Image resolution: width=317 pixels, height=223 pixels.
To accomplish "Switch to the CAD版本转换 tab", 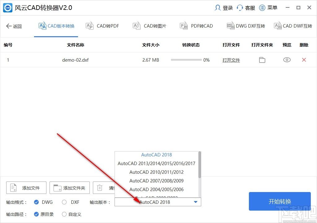I will [x=56, y=26].
